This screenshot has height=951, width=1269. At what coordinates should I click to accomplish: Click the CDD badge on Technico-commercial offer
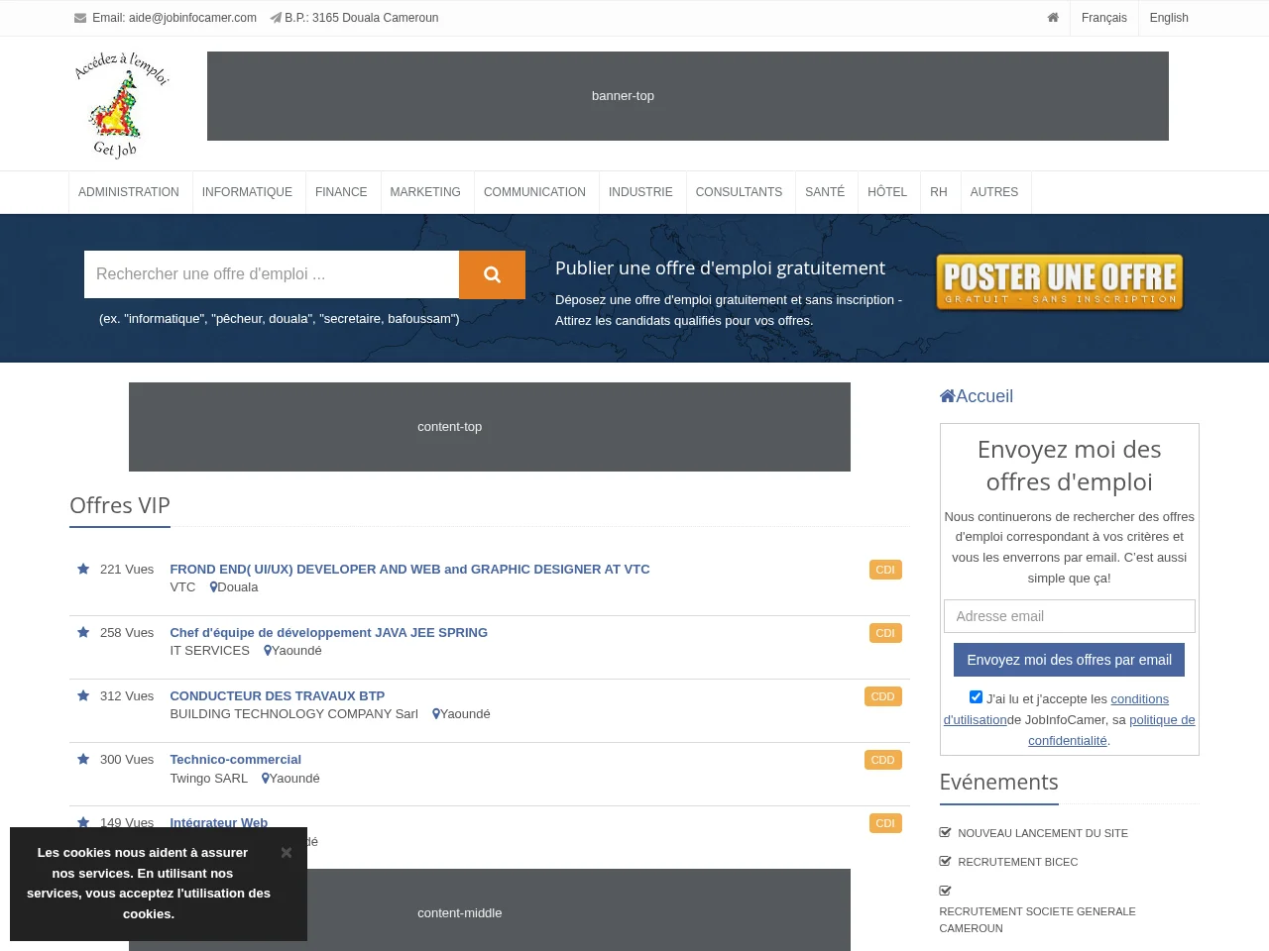coord(882,760)
